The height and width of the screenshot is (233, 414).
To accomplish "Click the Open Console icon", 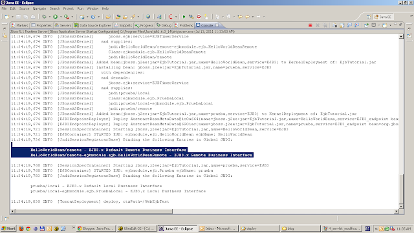I will click(384, 25).
